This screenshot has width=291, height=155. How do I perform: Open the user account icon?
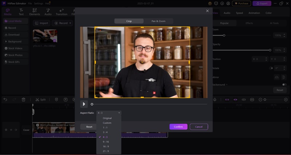[x=228, y=3]
